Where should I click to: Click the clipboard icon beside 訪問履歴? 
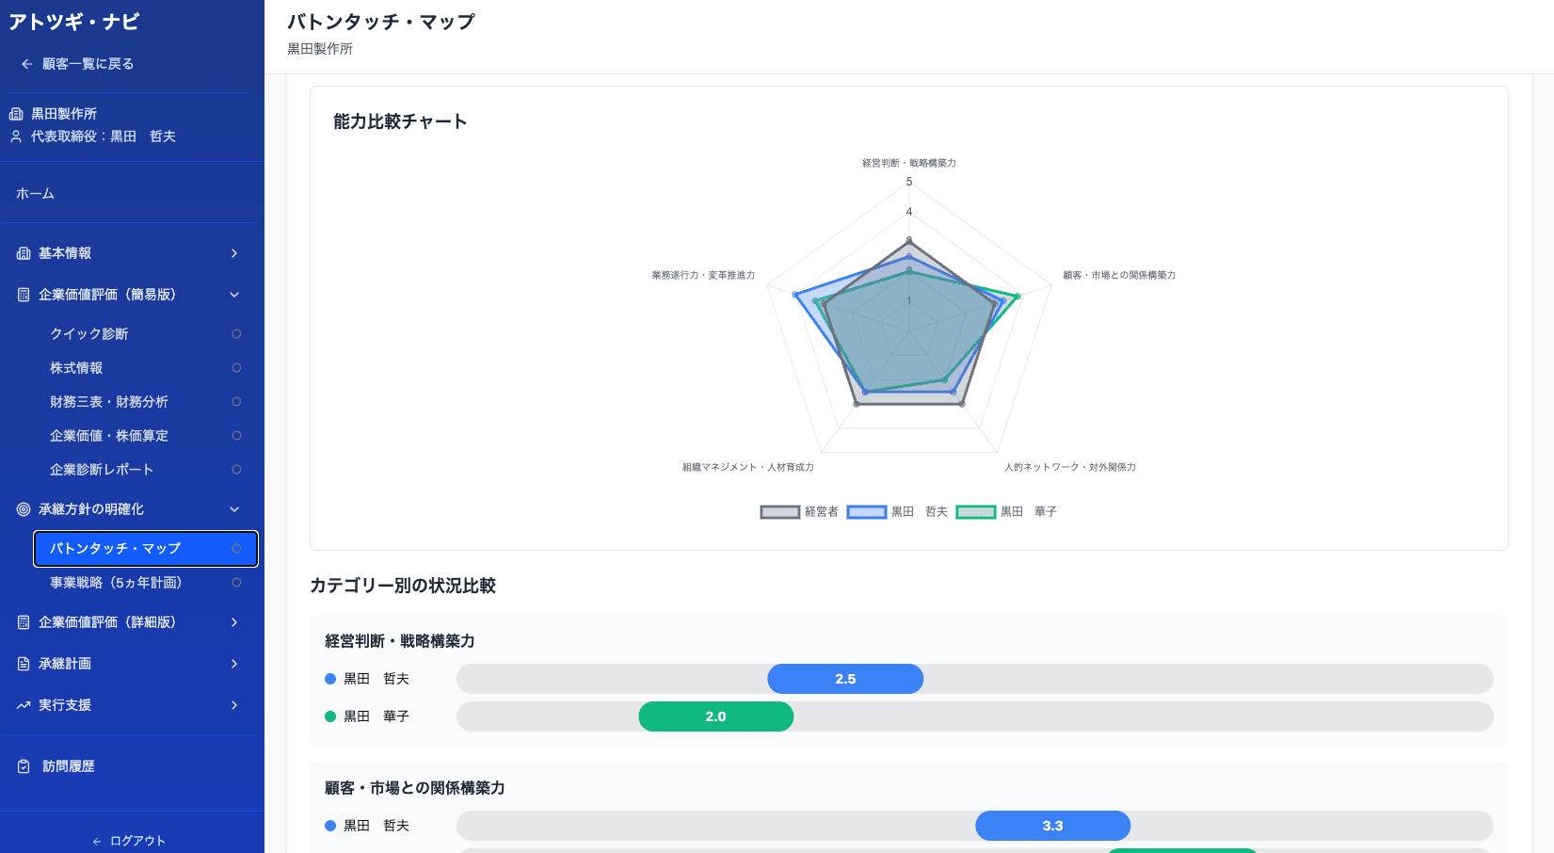coord(24,766)
